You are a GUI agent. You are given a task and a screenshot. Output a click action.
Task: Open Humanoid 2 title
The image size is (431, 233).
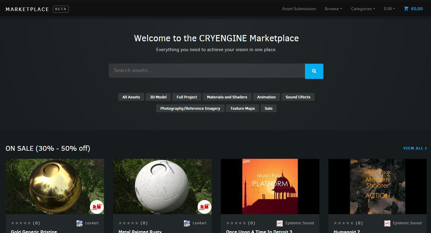point(347,231)
